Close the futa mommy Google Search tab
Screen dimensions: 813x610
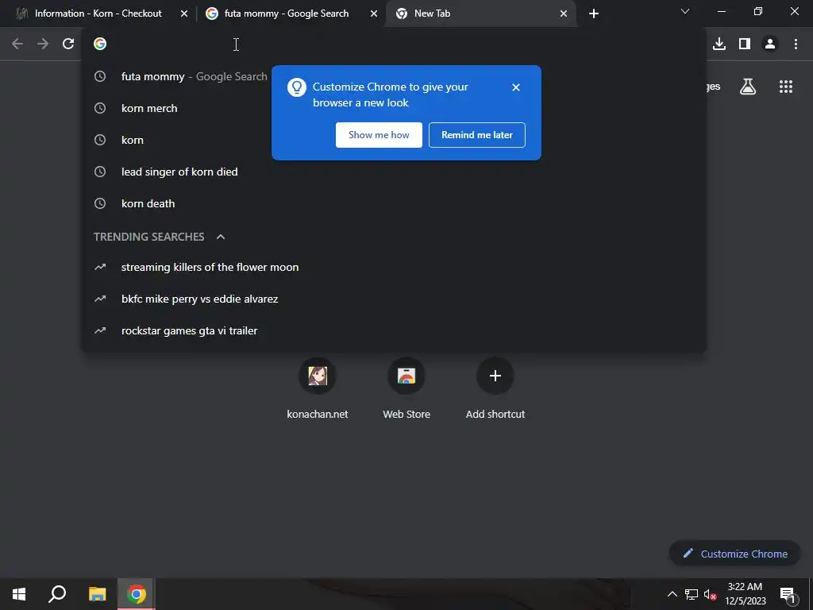(373, 14)
